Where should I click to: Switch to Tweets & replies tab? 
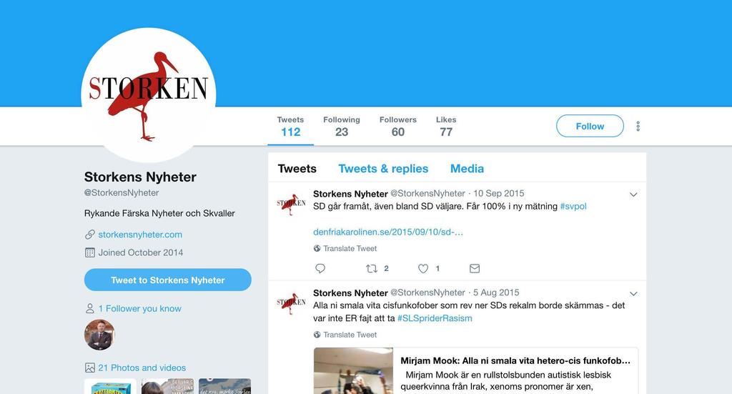click(x=383, y=169)
